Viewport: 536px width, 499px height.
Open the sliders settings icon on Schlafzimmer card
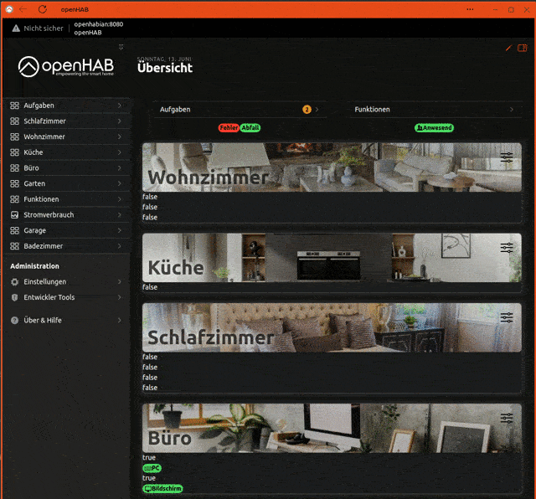coord(507,317)
